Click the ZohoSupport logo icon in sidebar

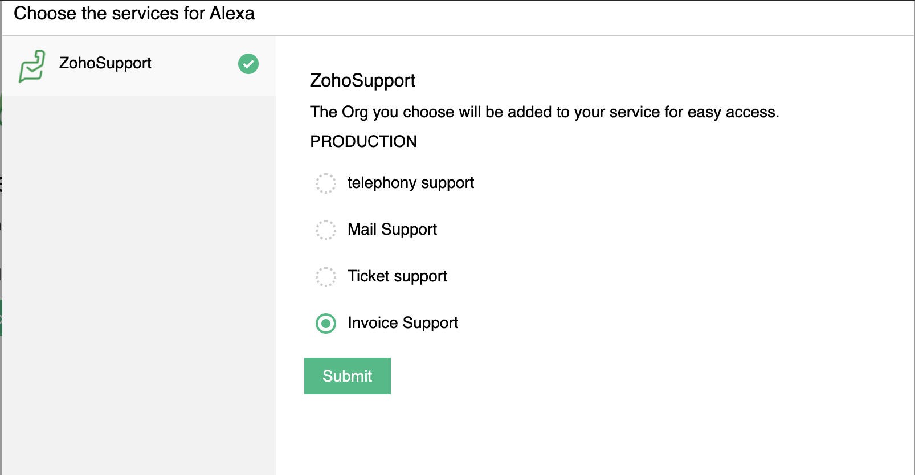click(x=32, y=65)
